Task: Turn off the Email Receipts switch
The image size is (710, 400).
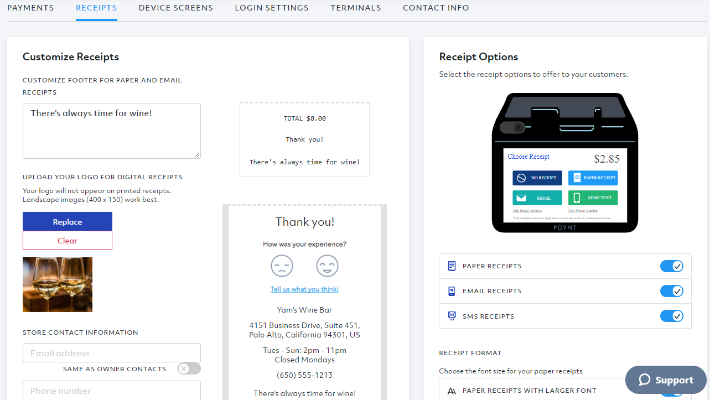Action: [671, 291]
